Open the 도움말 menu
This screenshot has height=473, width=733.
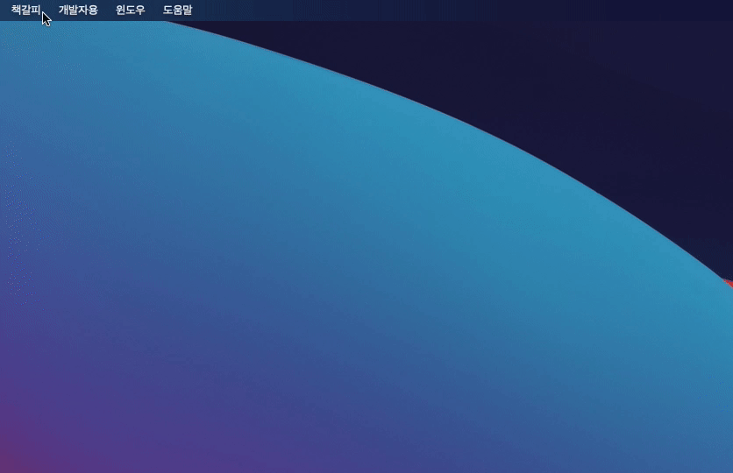(x=178, y=10)
